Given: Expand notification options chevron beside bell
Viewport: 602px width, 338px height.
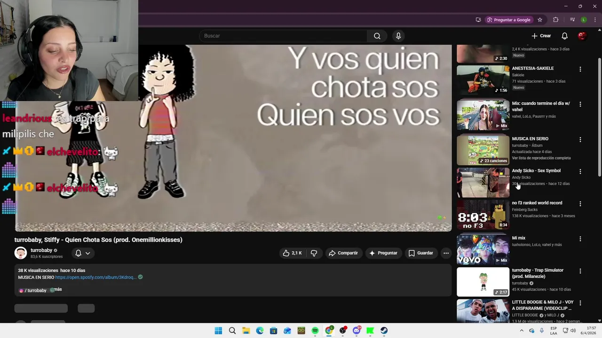Looking at the screenshot, I should (x=87, y=253).
